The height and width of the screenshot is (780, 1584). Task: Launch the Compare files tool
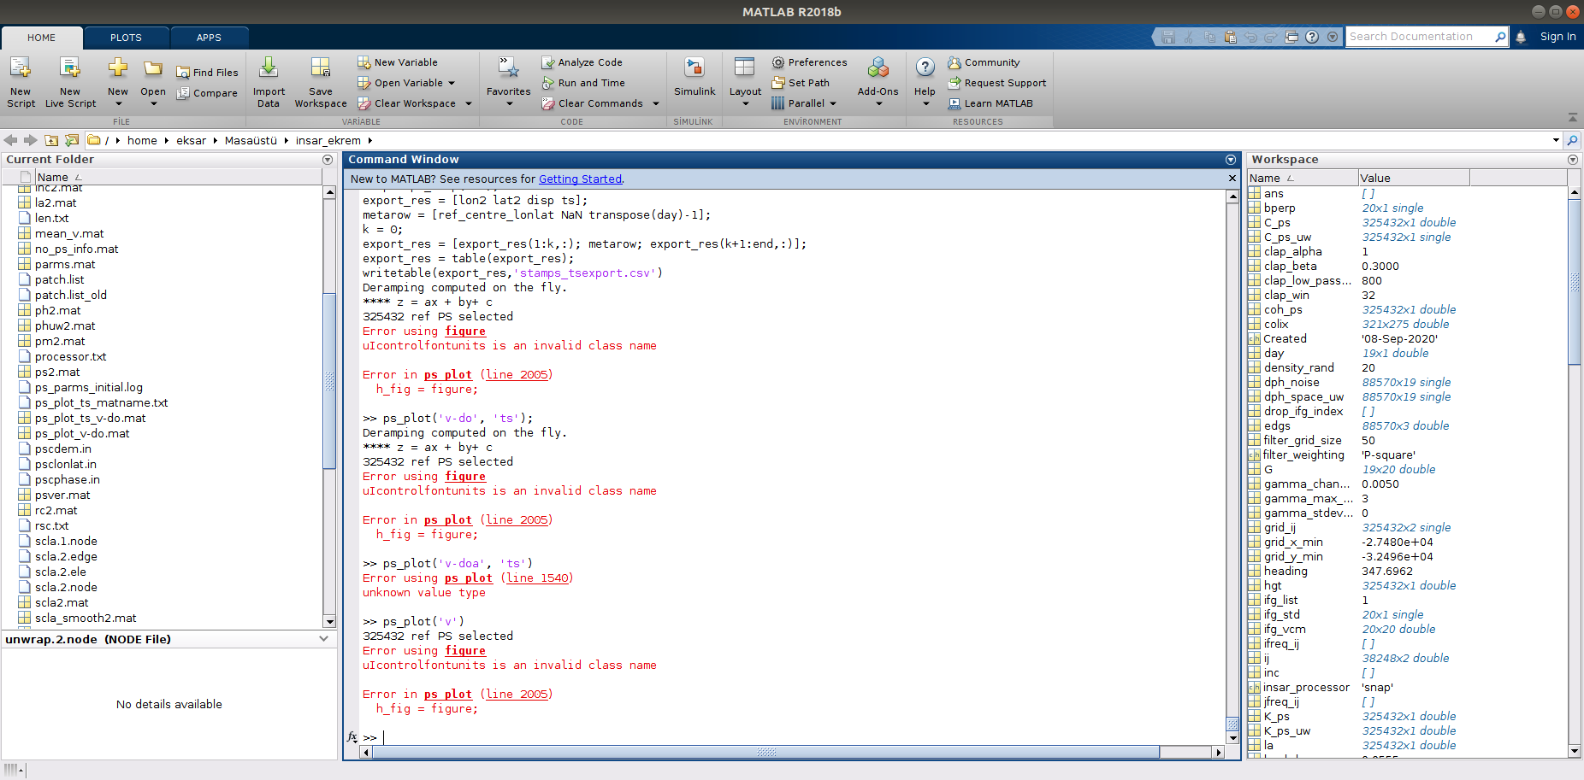(207, 93)
